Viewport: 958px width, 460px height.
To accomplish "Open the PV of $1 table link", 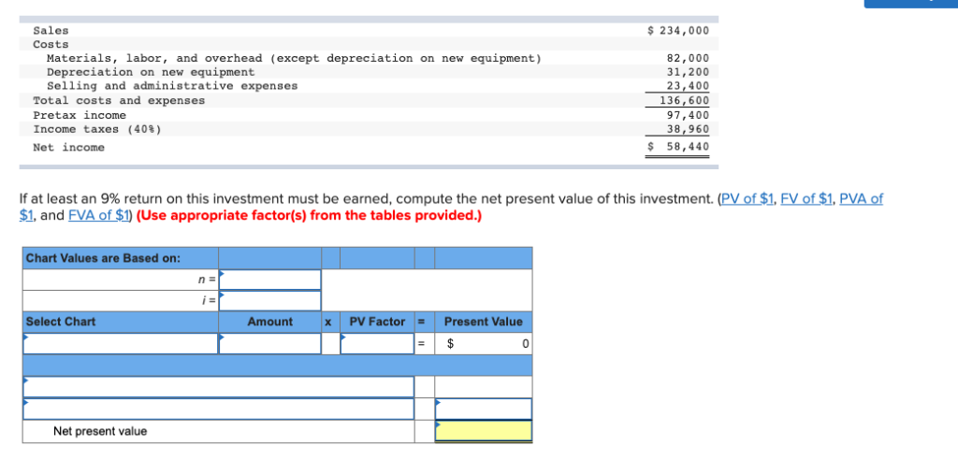I will 748,198.
